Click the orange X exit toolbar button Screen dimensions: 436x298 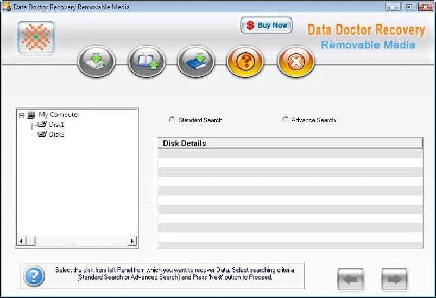coord(296,61)
